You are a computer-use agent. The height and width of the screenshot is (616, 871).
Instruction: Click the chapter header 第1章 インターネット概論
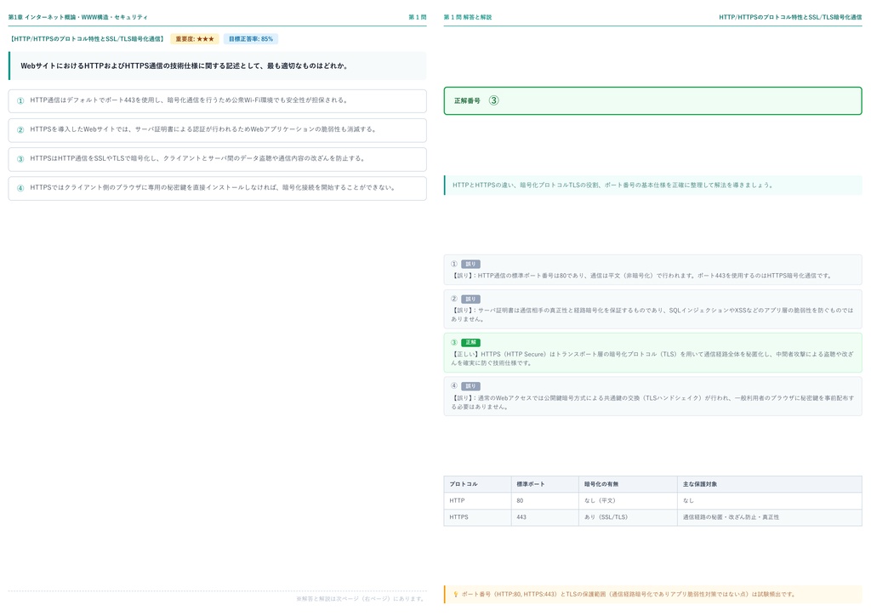tap(77, 17)
